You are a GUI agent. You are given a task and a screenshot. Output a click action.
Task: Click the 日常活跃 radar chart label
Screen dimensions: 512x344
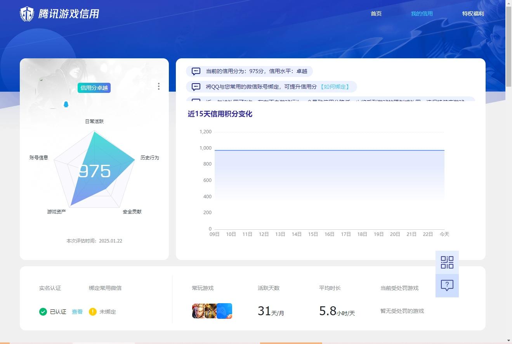(94, 122)
